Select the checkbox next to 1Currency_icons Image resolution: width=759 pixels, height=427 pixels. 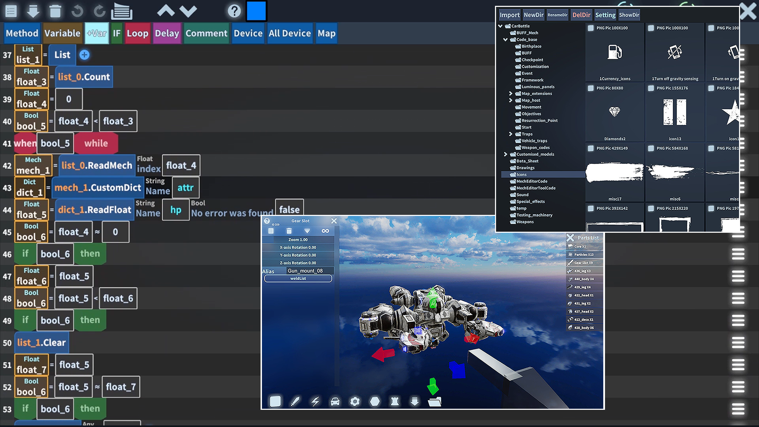[x=591, y=29]
